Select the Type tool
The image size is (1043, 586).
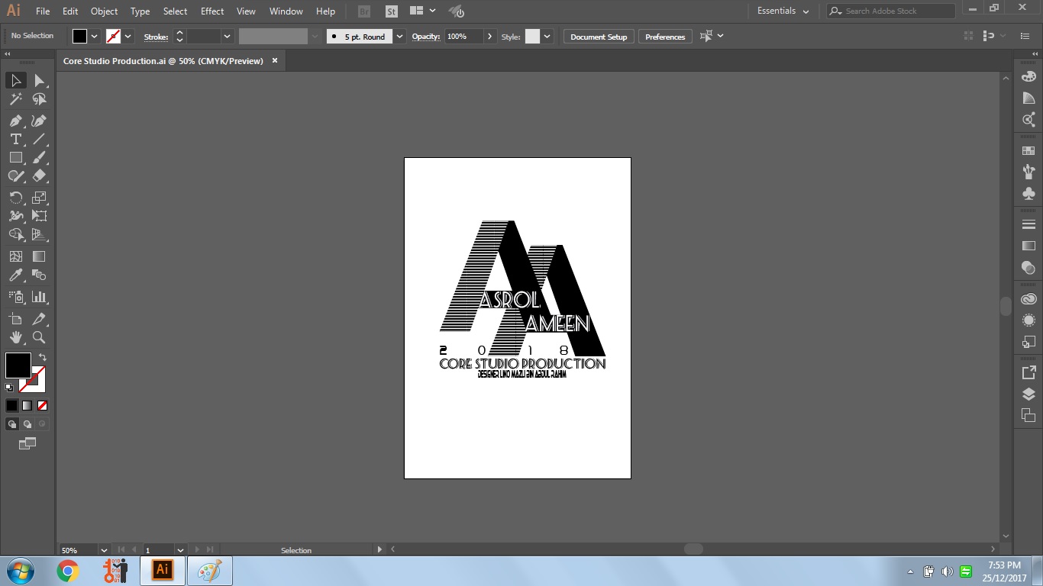pyautogui.click(x=15, y=139)
